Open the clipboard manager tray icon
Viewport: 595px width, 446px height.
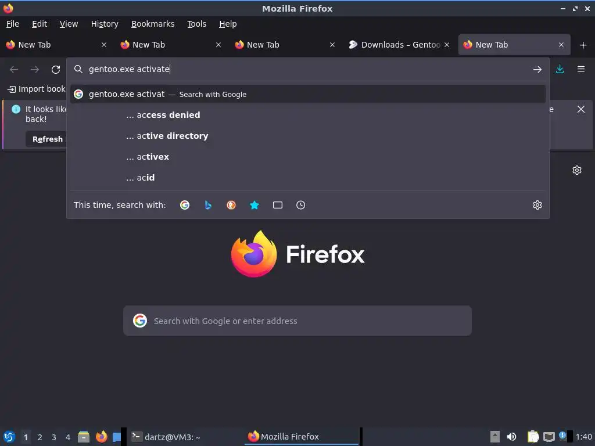[x=533, y=437]
